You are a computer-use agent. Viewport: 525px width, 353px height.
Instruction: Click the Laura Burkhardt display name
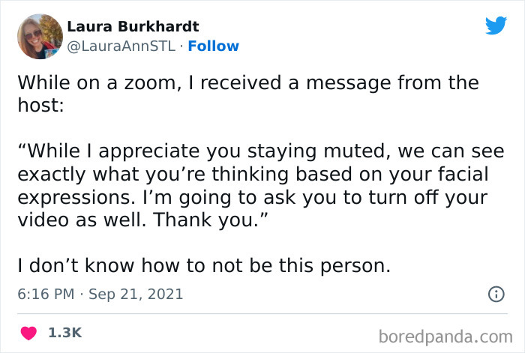click(133, 27)
